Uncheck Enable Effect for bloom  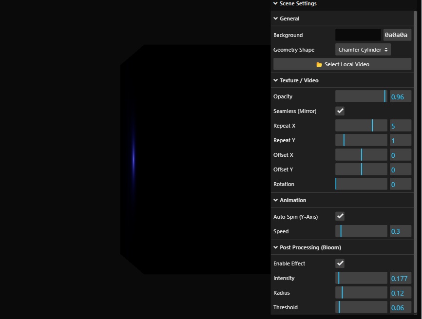[340, 263]
